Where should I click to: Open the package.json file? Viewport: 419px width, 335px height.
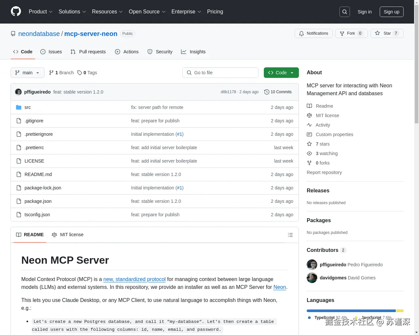click(x=38, y=201)
